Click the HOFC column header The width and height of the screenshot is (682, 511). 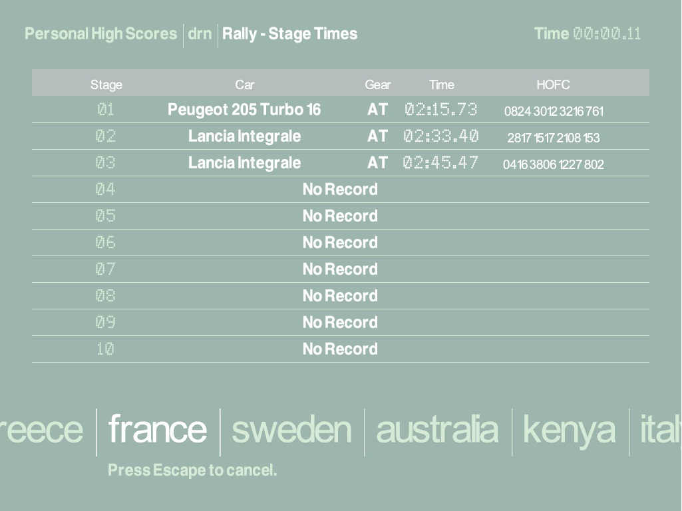(553, 85)
